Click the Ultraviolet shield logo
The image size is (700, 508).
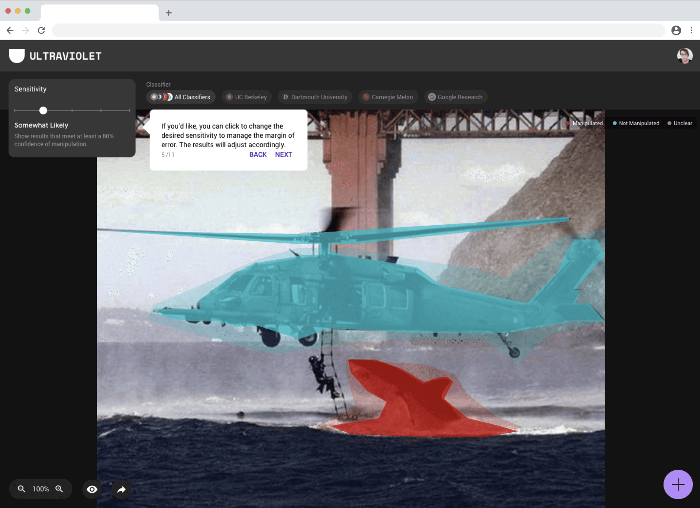17,56
